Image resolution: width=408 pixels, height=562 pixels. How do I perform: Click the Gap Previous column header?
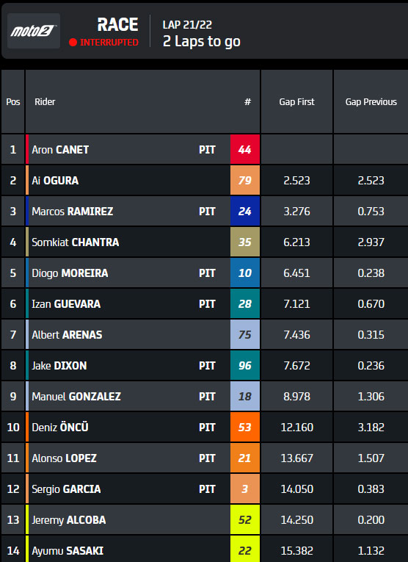(371, 102)
